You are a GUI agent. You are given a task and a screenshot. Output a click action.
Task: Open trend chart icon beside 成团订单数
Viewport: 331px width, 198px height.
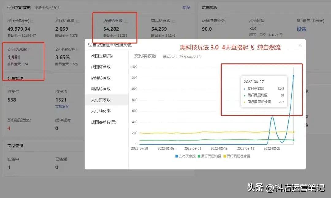(x=78, y=21)
